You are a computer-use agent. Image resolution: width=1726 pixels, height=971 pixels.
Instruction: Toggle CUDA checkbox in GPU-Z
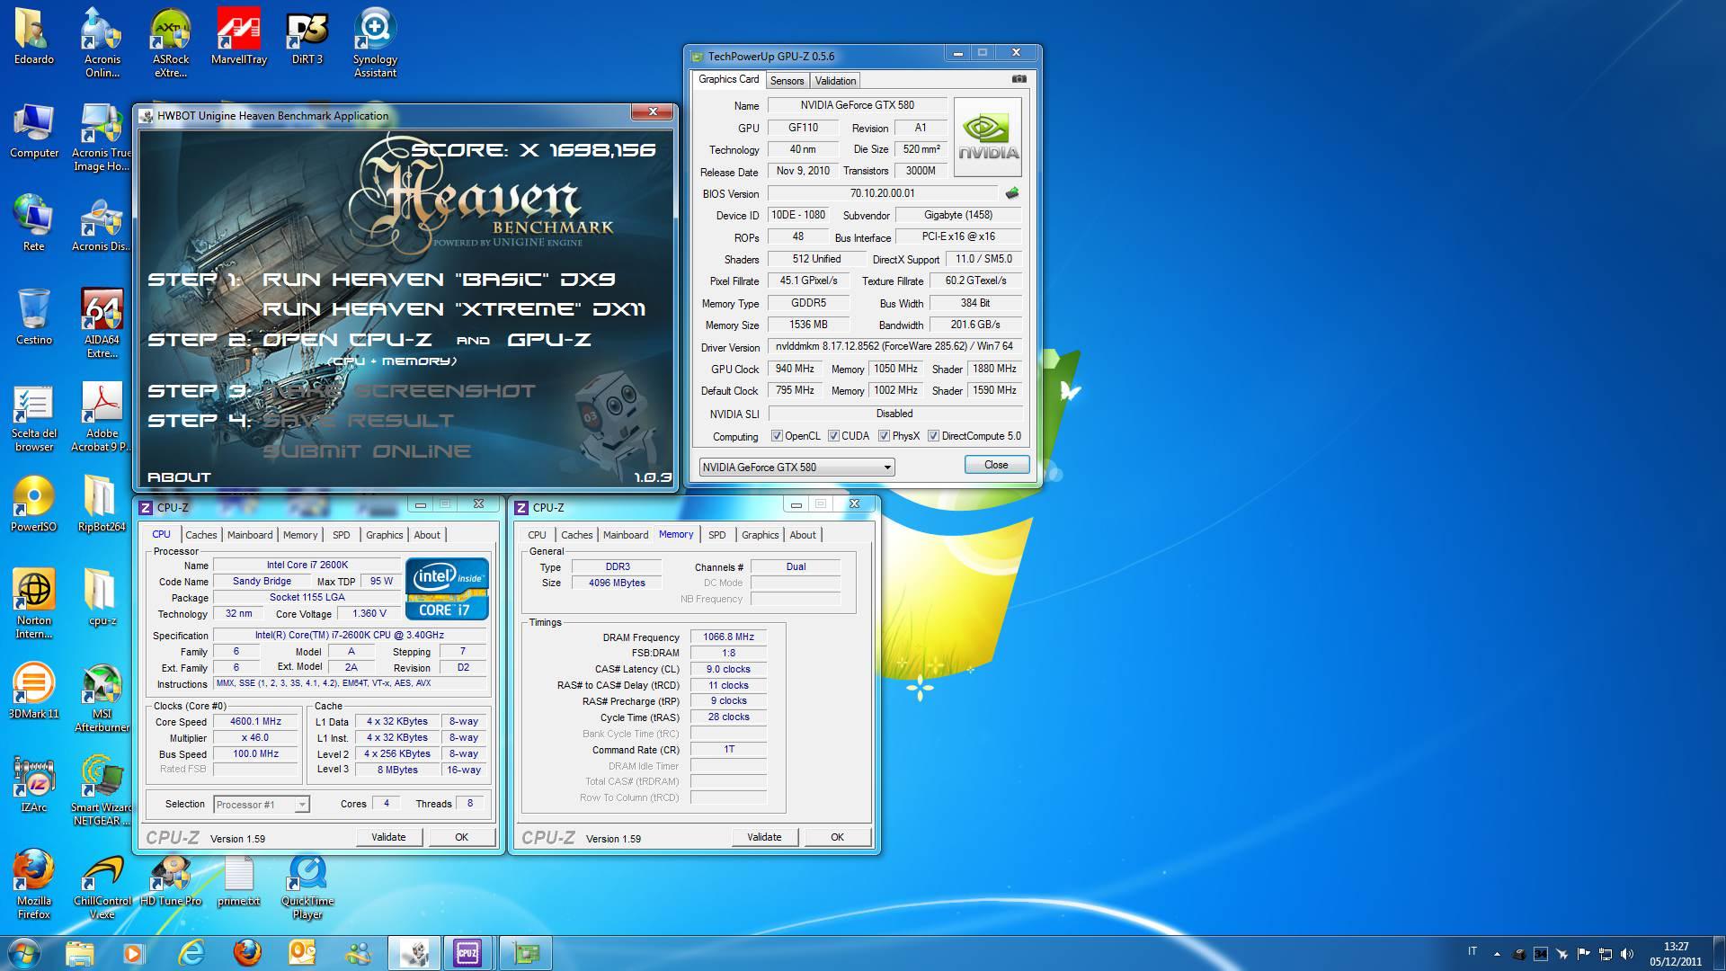833,436
